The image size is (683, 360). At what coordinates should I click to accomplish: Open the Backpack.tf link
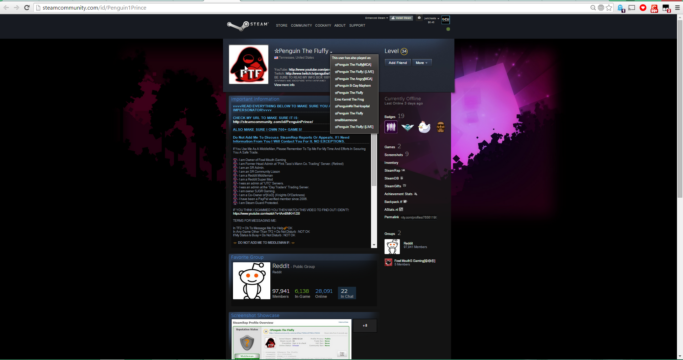pos(396,202)
